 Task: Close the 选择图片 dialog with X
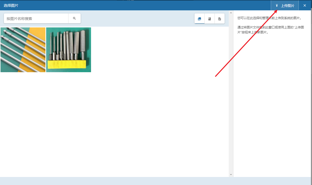coord(305,5)
